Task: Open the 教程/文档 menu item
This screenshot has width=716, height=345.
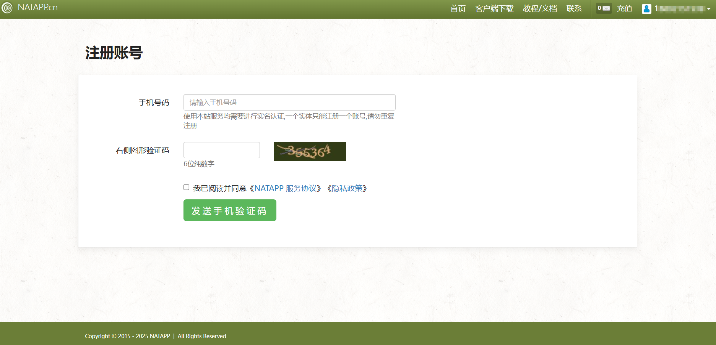Action: pos(540,8)
